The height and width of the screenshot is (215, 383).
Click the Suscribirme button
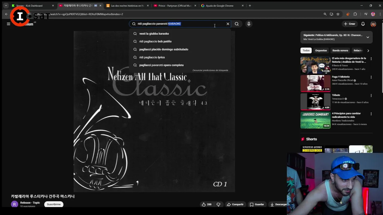54,205
